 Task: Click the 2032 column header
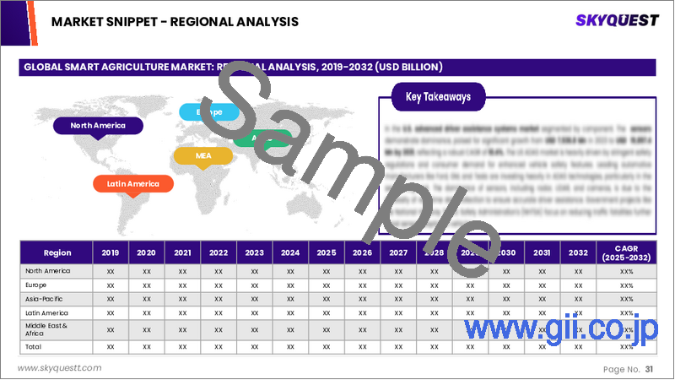pos(577,252)
